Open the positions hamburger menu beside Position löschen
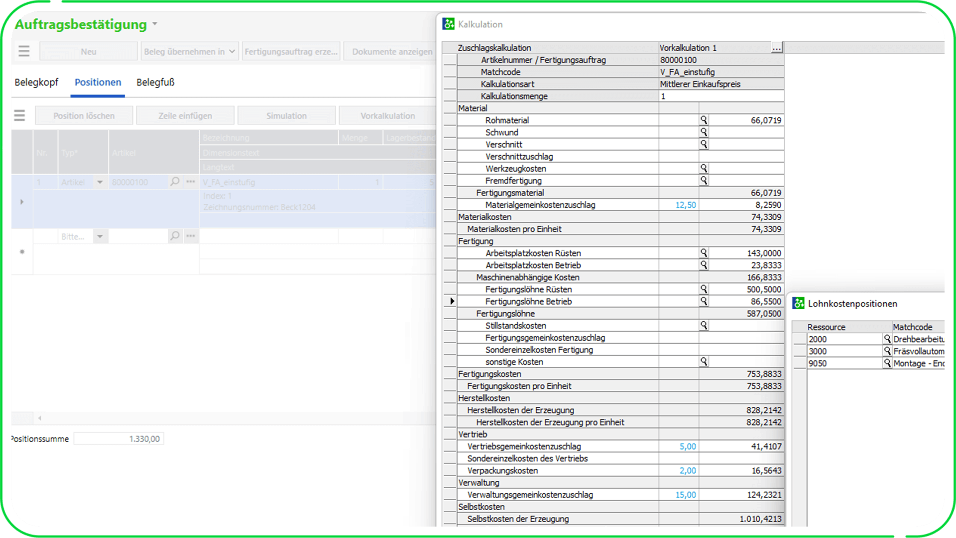 [x=19, y=115]
